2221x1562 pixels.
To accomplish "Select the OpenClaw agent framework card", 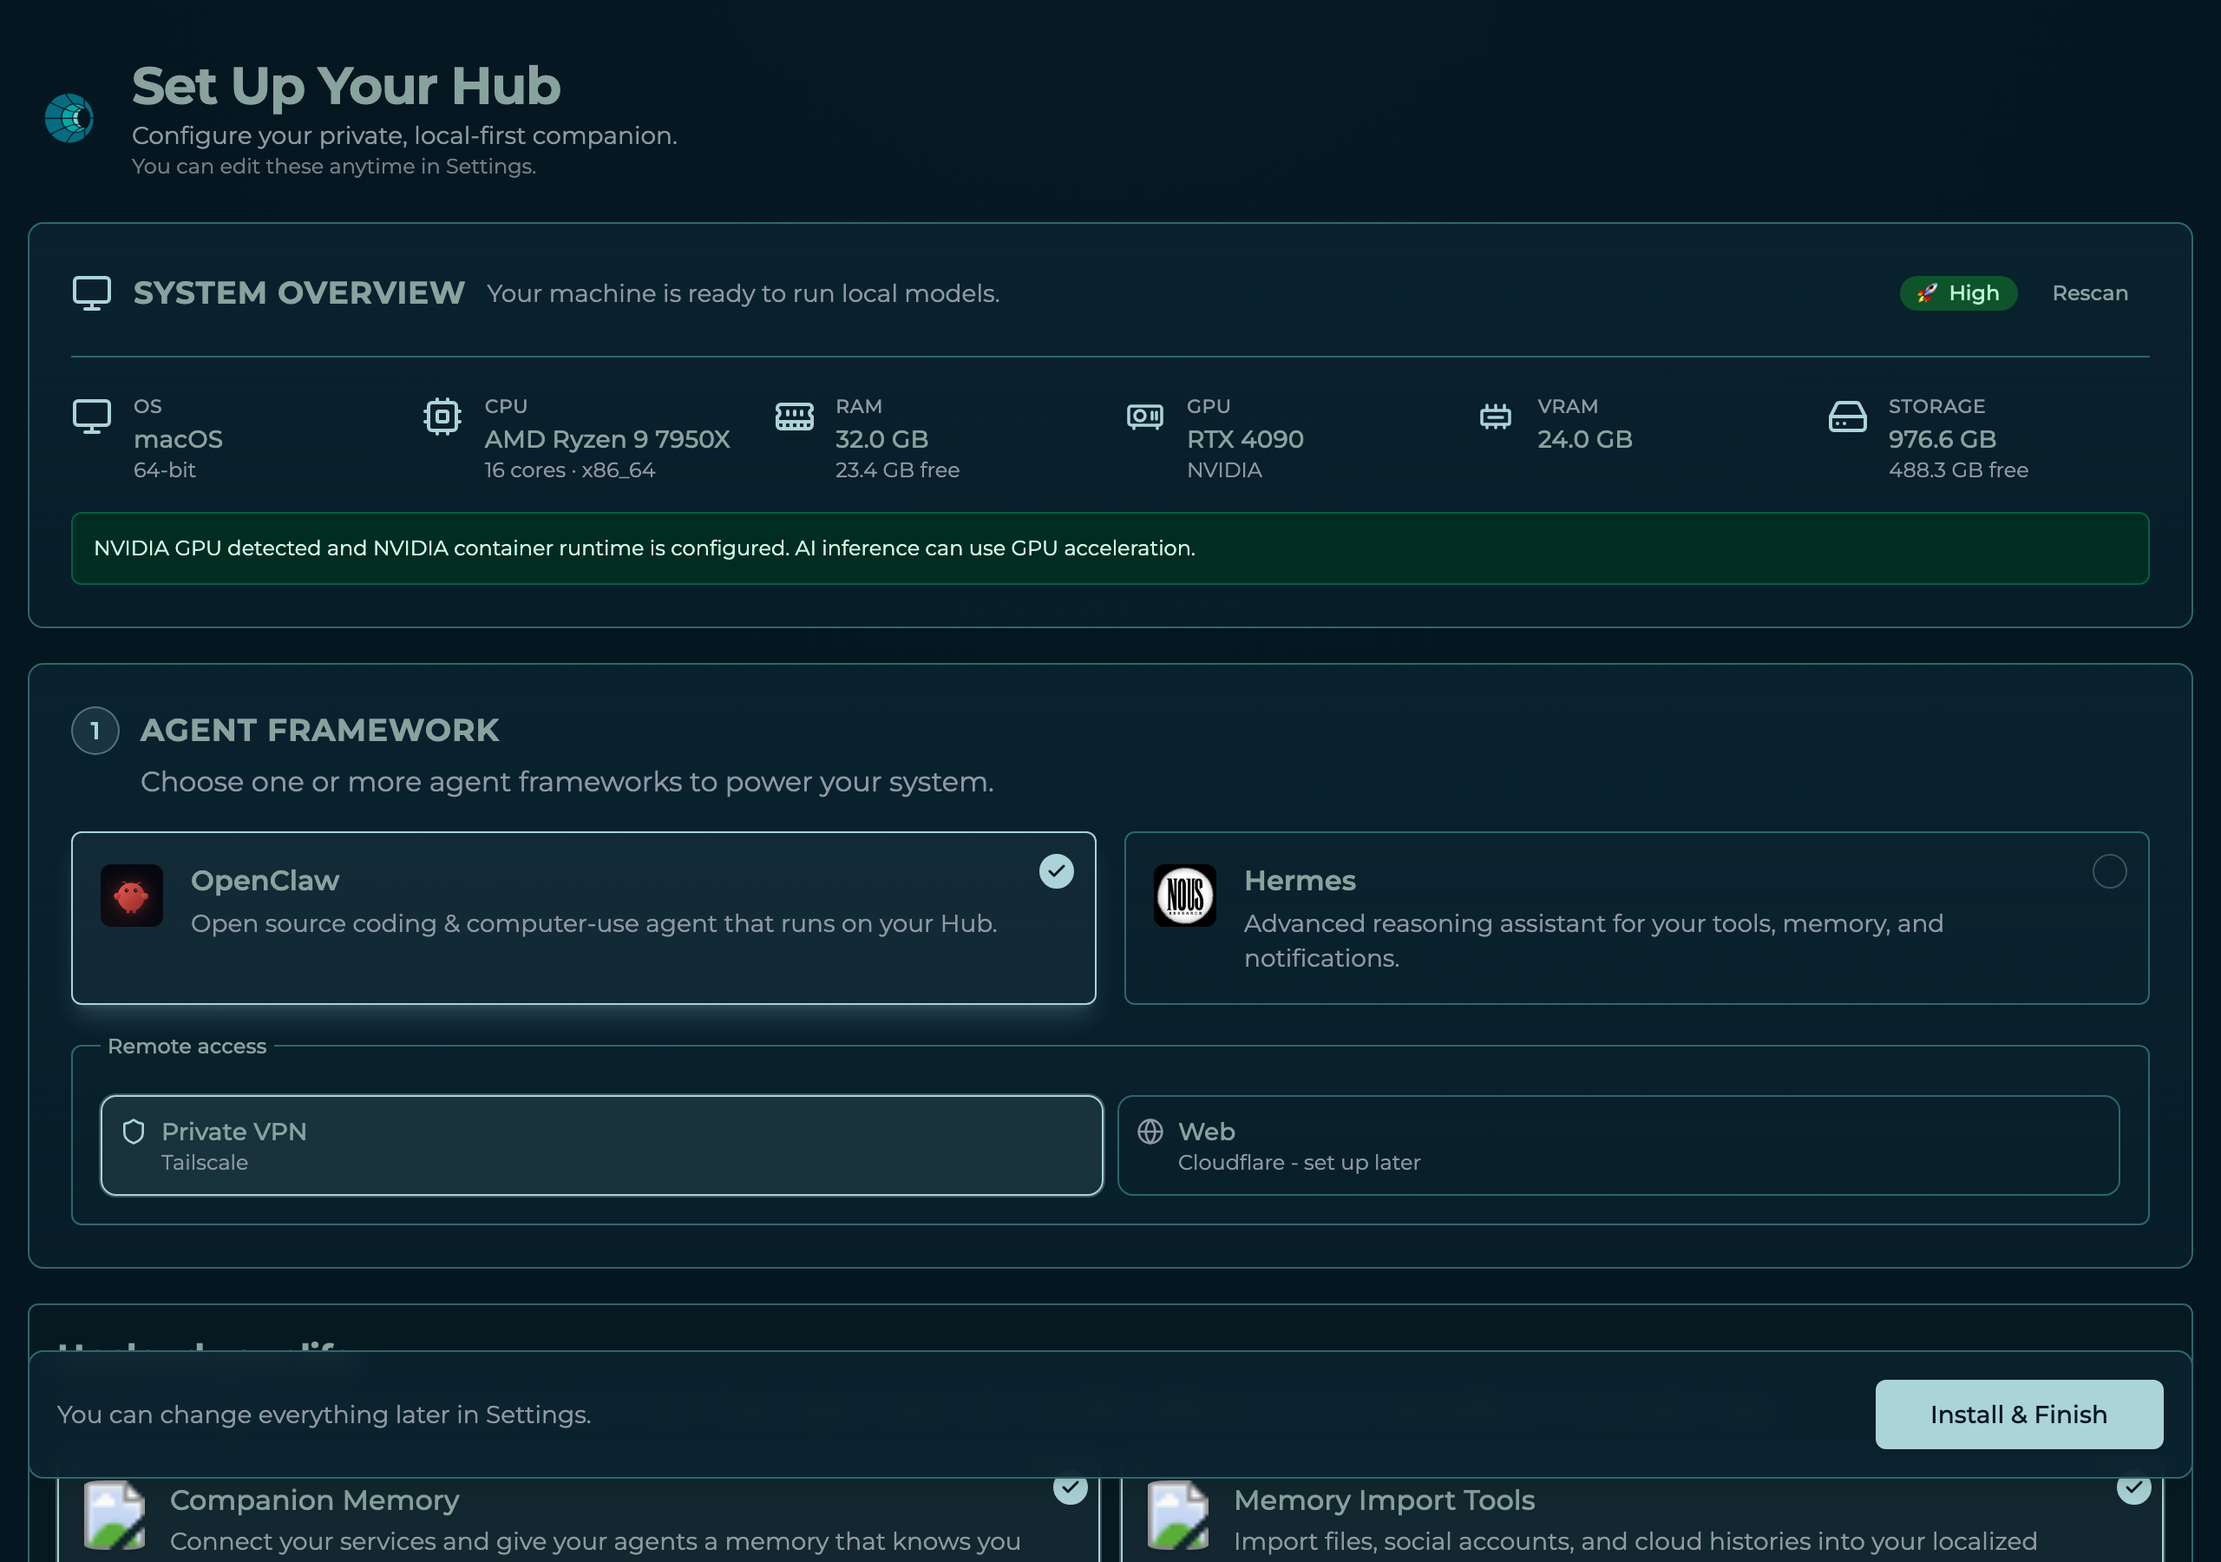I will coord(583,917).
